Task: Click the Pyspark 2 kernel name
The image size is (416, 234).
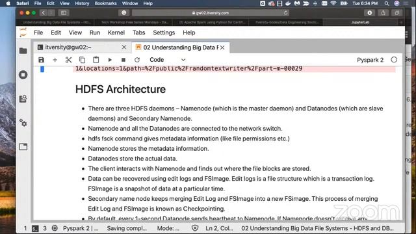Action: pos(370,60)
